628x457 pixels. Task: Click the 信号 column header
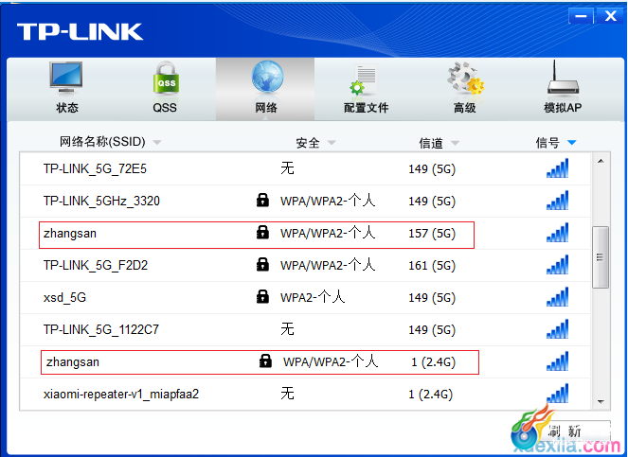click(x=547, y=142)
